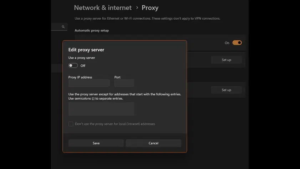This screenshot has width=300, height=169.
Task: Click the search magnifier icon in sidebar
Action: [x=63, y=27]
